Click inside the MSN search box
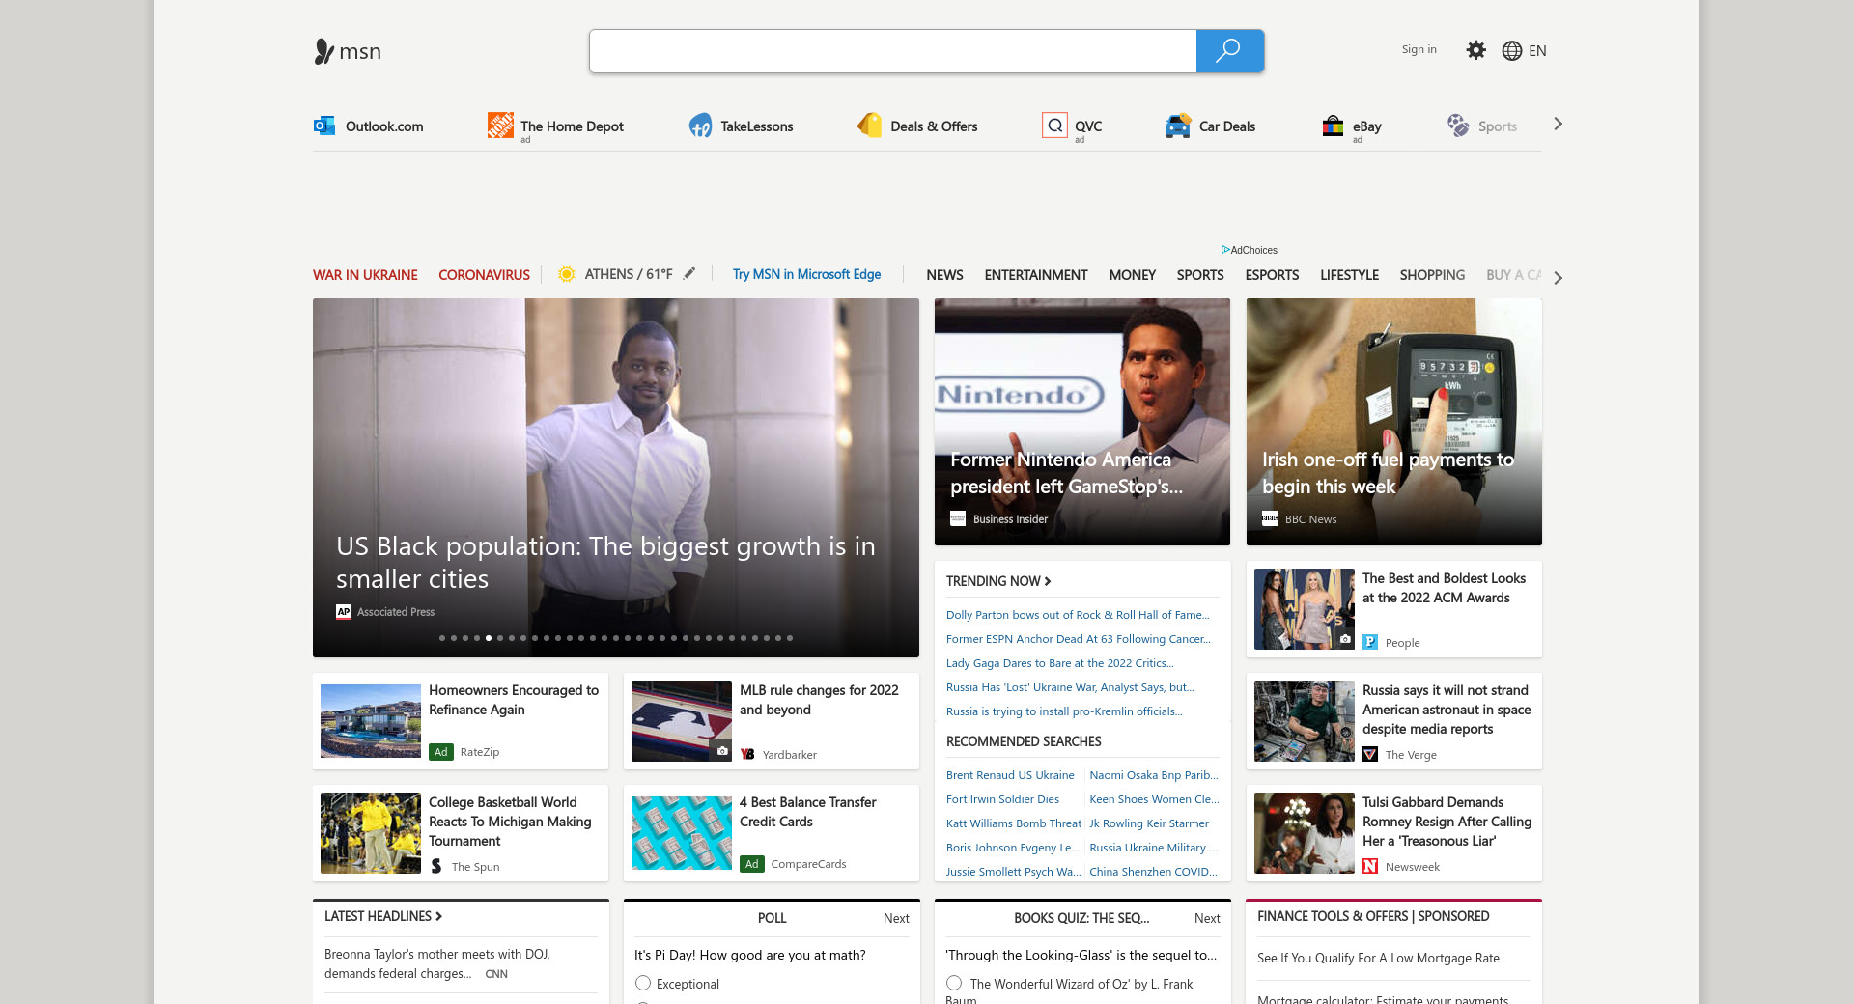Image resolution: width=1854 pixels, height=1004 pixels. tap(892, 51)
